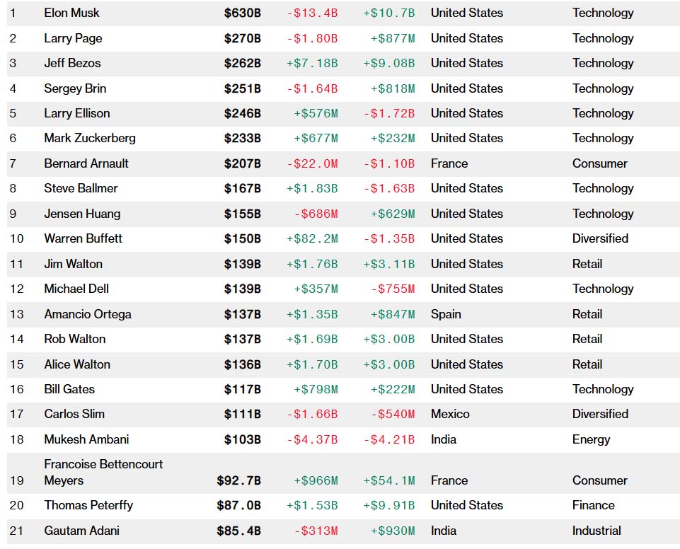680x549 pixels.
Task: Click Elon Musk's $630B net worth
Action: click(243, 13)
